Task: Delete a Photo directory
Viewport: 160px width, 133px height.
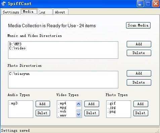Action: click(139, 82)
